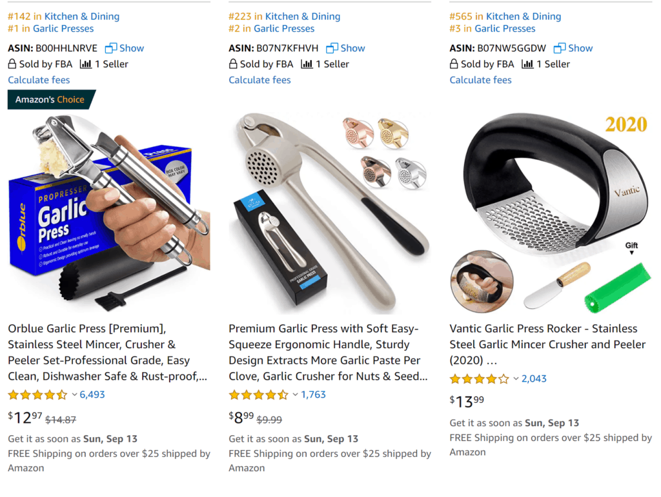Expand the rating chevron beside 2,043 reviews

(x=516, y=379)
